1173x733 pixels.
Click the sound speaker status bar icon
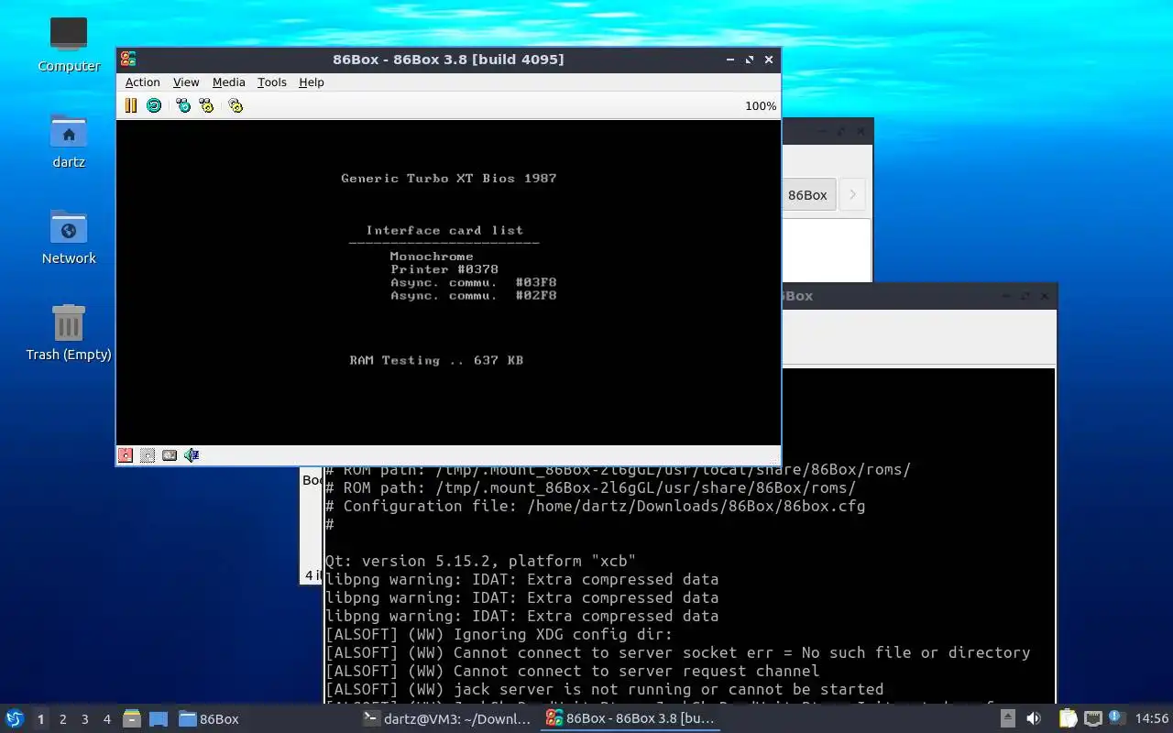192,455
